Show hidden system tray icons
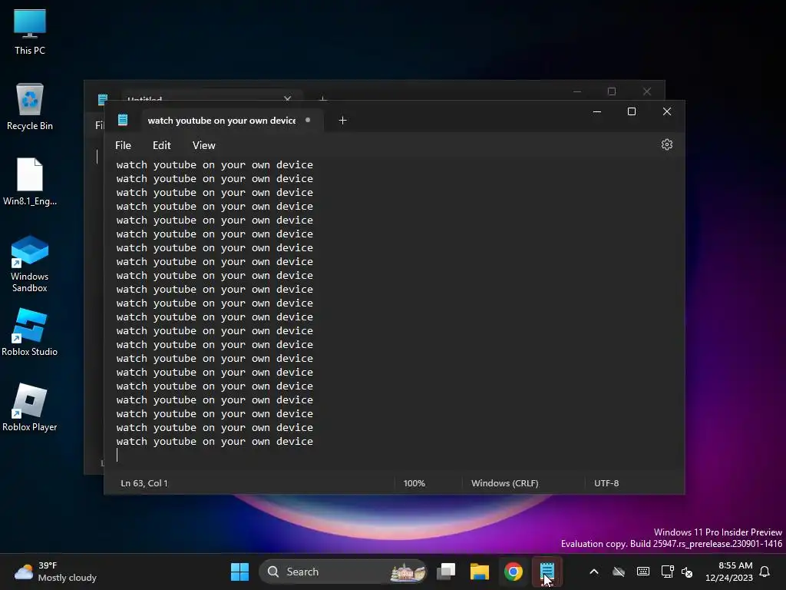The width and height of the screenshot is (786, 590). click(593, 572)
